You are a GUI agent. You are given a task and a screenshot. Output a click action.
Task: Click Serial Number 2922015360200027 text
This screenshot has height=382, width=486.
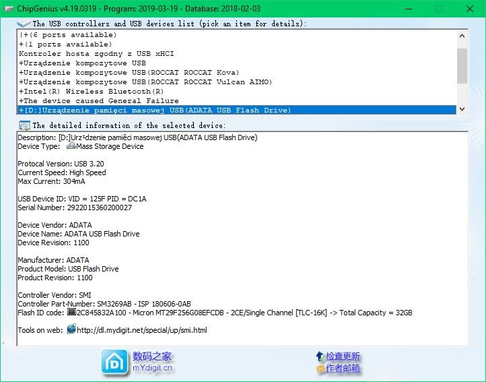pyautogui.click(x=75, y=208)
